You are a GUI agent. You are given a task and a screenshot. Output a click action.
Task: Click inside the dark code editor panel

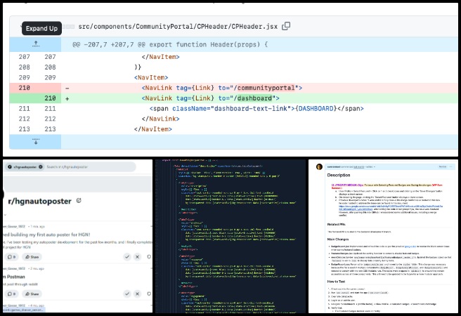pos(230,237)
